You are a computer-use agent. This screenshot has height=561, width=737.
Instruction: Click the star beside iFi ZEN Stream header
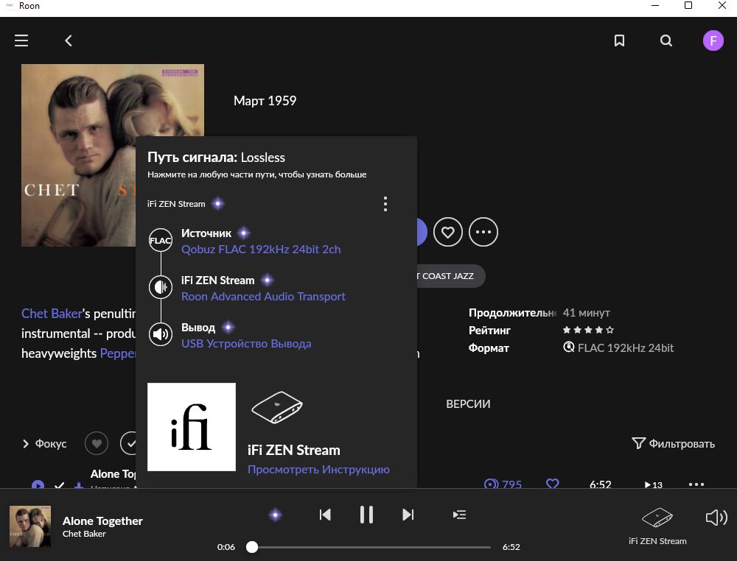click(217, 204)
